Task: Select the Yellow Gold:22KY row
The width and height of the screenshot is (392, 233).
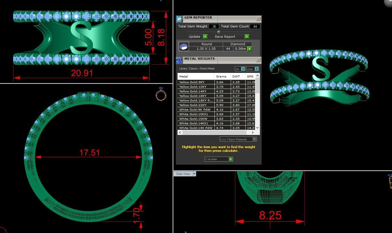Action: pyautogui.click(x=216, y=105)
